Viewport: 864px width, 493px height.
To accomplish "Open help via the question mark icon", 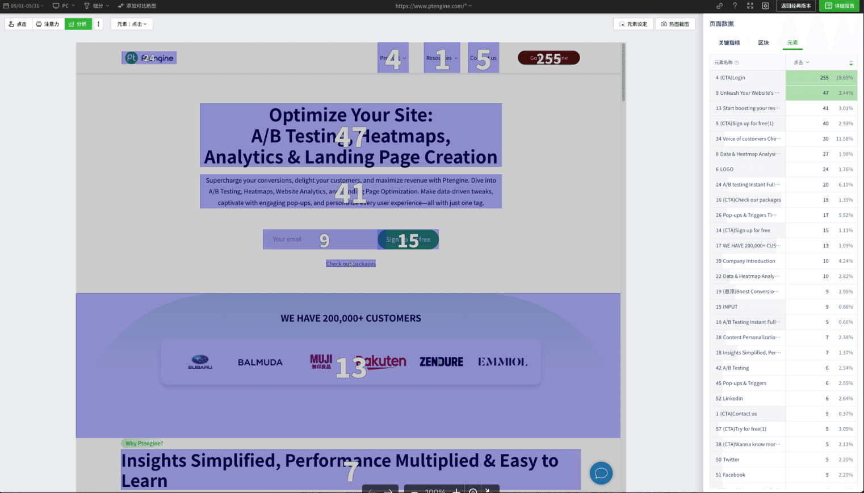I will tap(735, 6).
